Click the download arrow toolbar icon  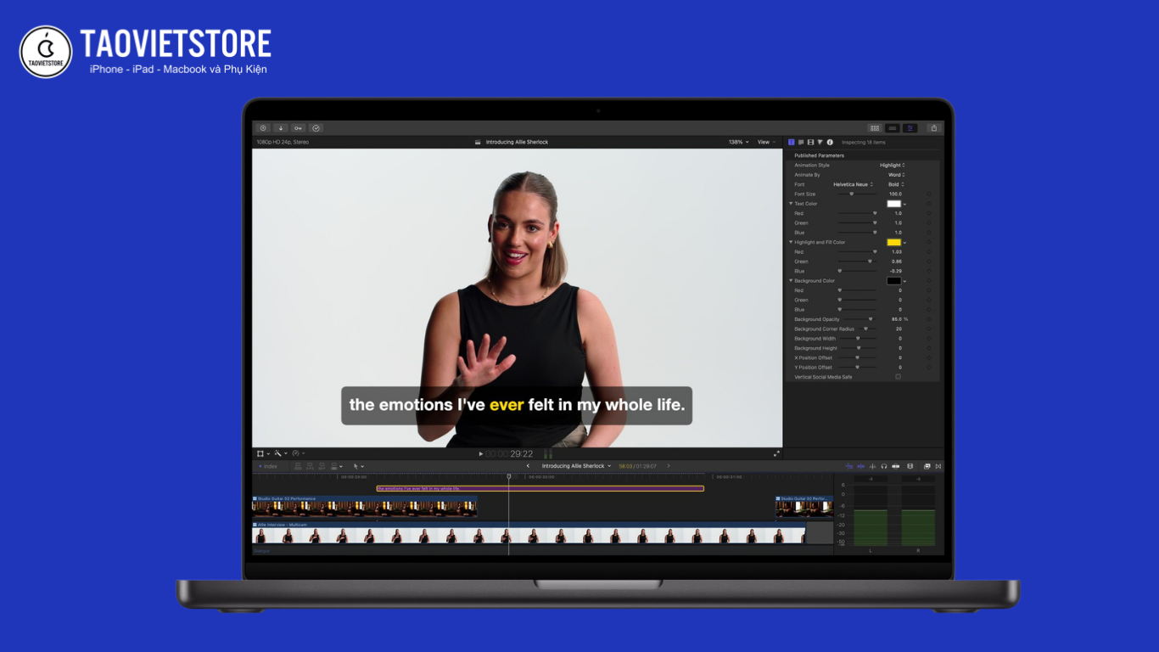[281, 128]
